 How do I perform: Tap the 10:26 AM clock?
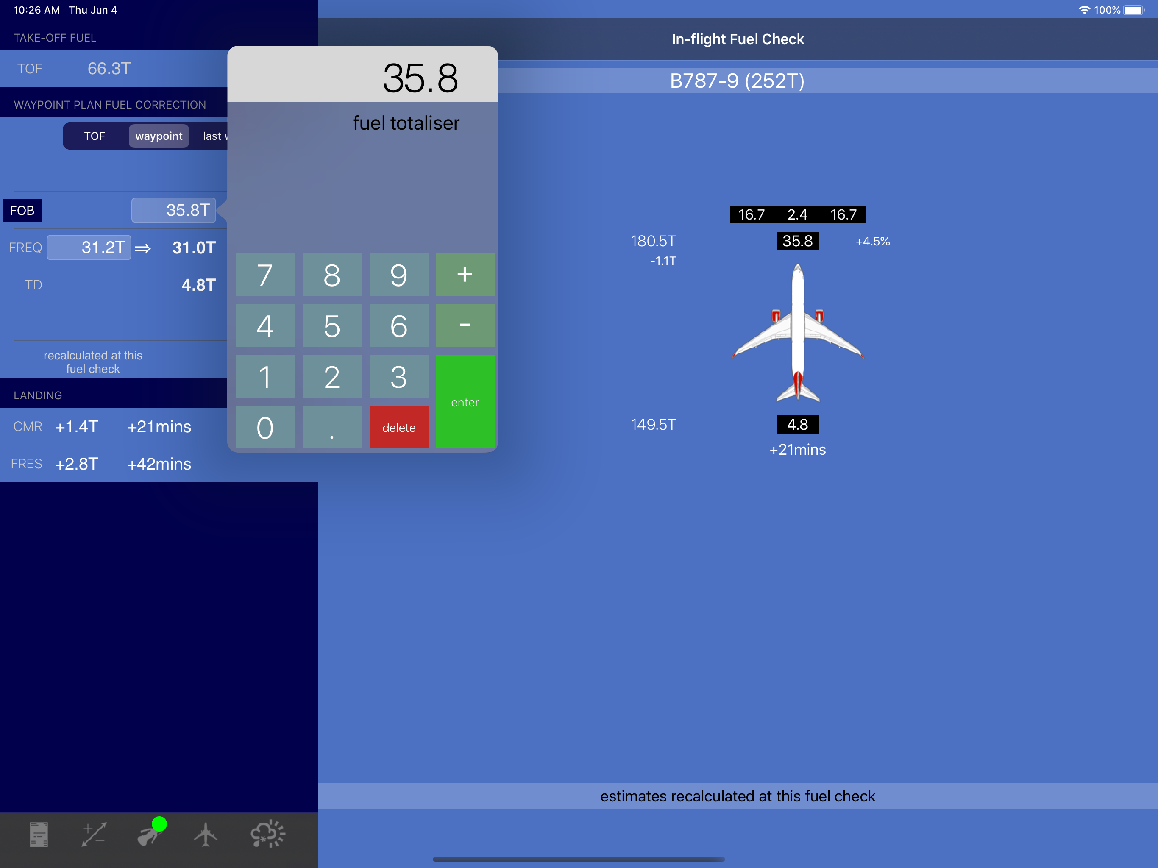[36, 10]
